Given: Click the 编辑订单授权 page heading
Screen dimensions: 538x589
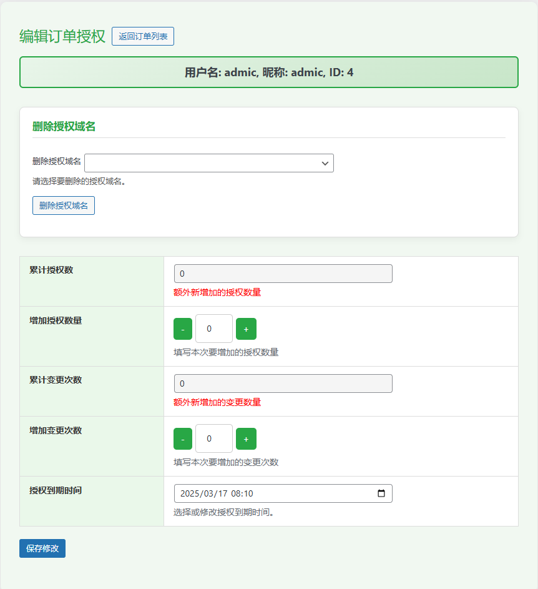Looking at the screenshot, I should (x=60, y=36).
